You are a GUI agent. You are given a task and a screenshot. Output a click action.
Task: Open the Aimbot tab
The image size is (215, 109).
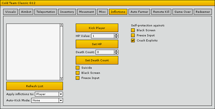26,12
